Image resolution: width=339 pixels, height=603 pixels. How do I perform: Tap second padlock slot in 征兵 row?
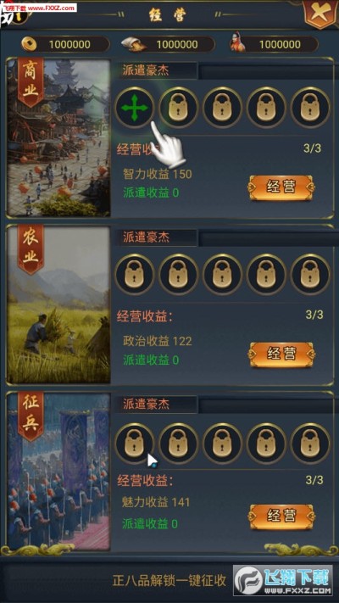(x=178, y=443)
